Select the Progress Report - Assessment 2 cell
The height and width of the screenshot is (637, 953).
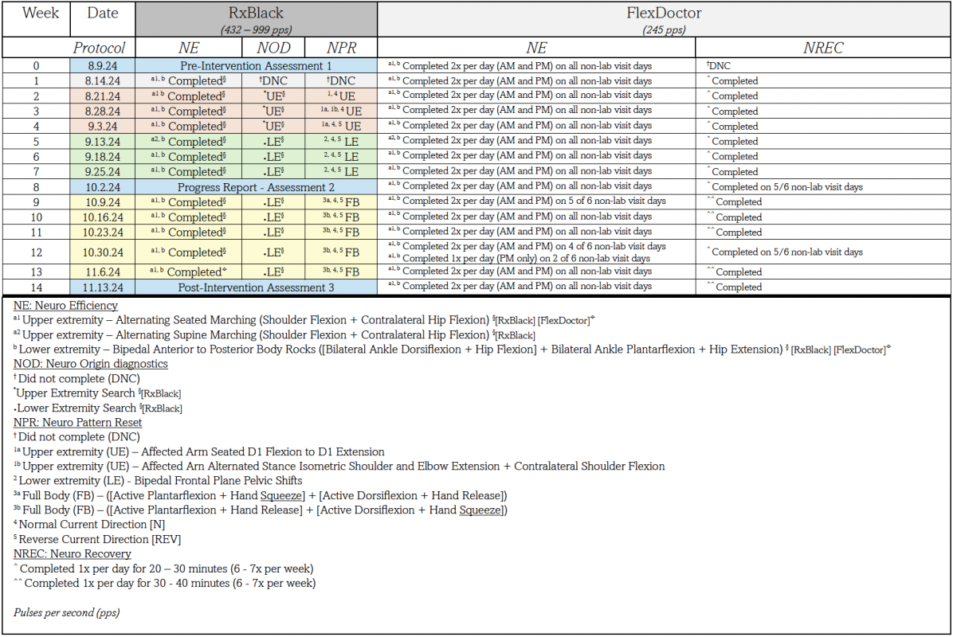[x=255, y=187]
